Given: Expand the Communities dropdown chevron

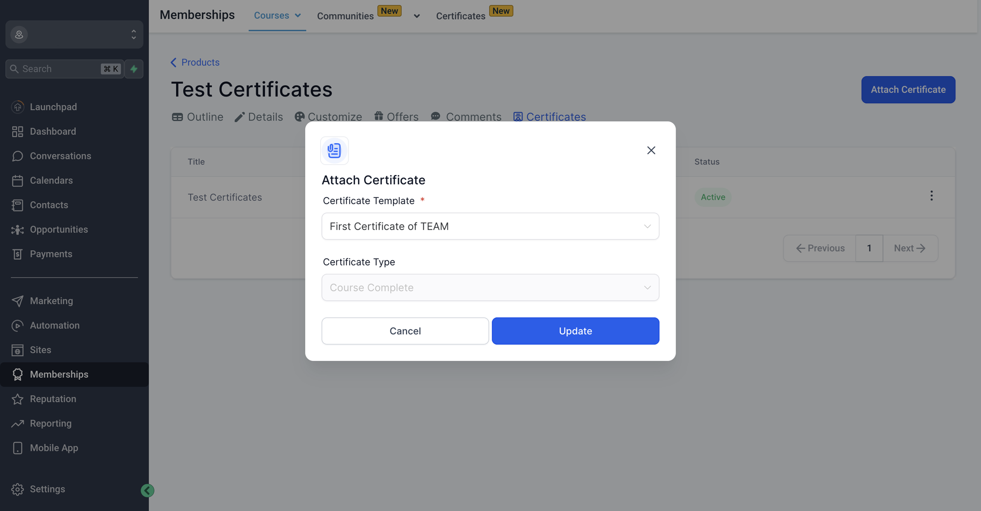Looking at the screenshot, I should pyautogui.click(x=416, y=16).
